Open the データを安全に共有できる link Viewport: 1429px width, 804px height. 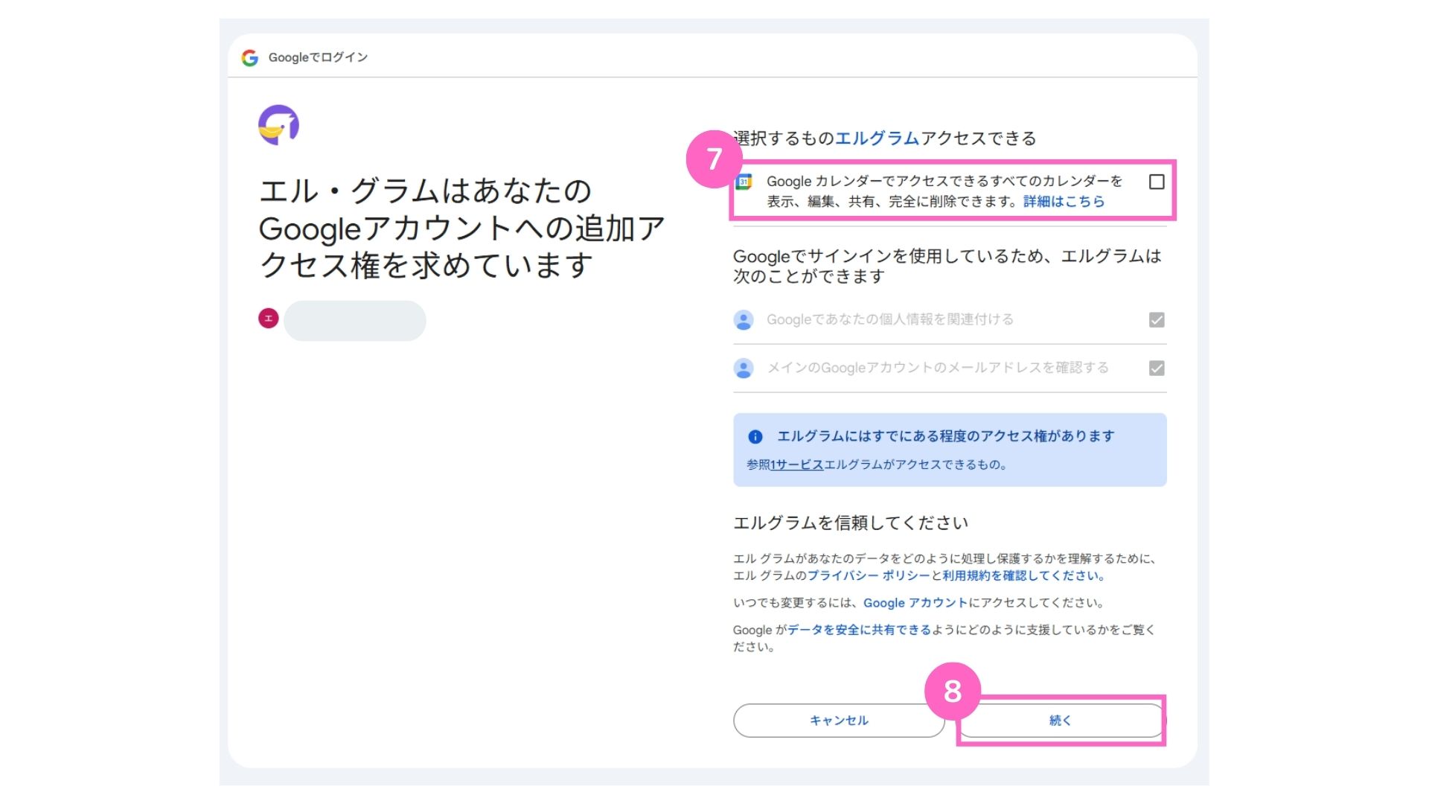(860, 630)
